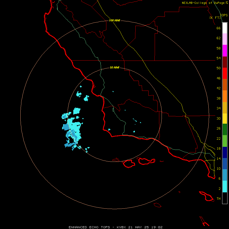The image size is (229, 229).
Task: Click the '[K FT]' units label
Action: point(215,18)
